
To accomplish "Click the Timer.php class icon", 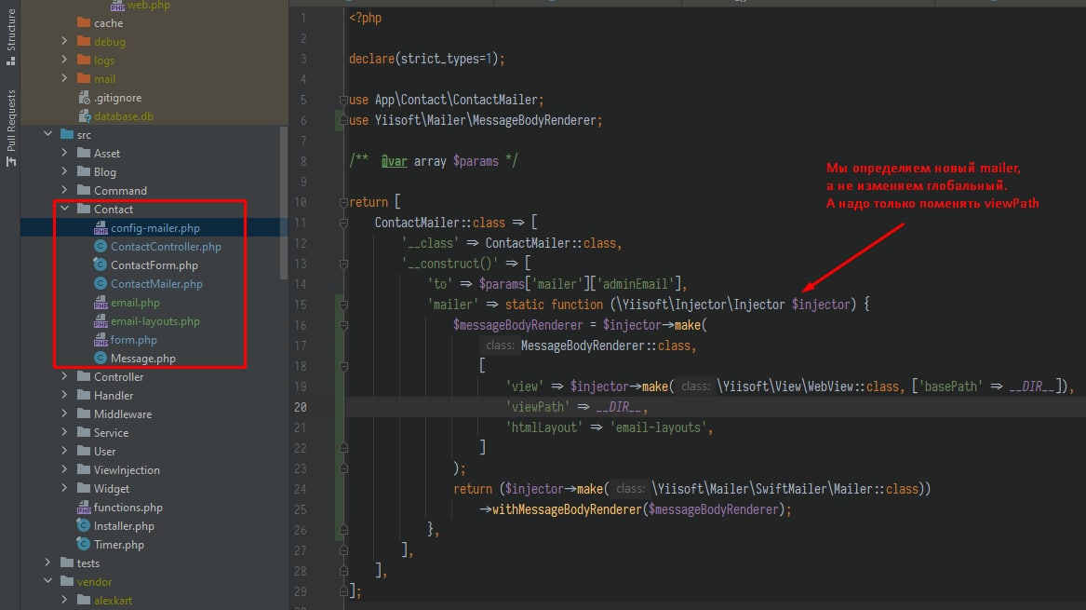I will (84, 544).
